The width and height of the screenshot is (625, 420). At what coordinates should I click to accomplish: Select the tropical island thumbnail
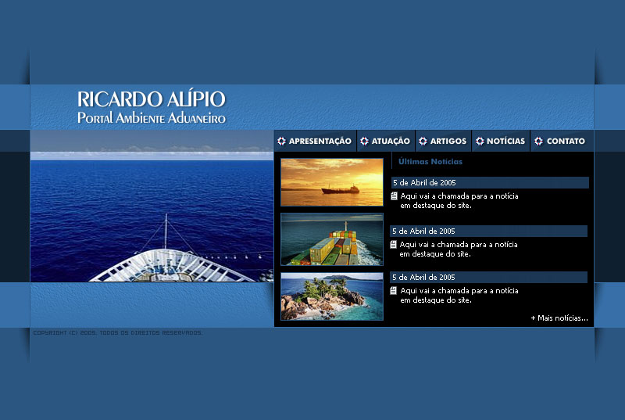pyautogui.click(x=332, y=296)
